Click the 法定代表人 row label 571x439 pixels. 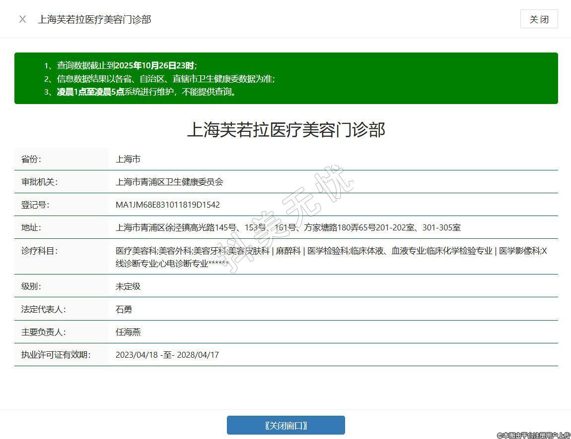tap(43, 309)
